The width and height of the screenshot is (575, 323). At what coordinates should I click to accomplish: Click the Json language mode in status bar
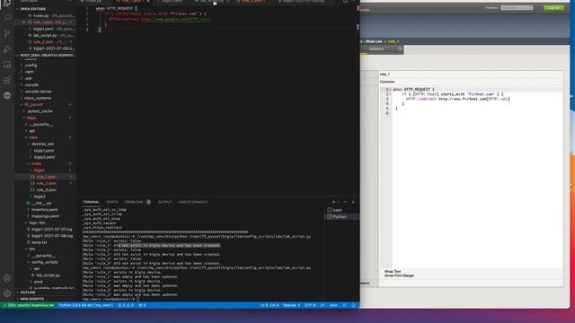(333, 305)
